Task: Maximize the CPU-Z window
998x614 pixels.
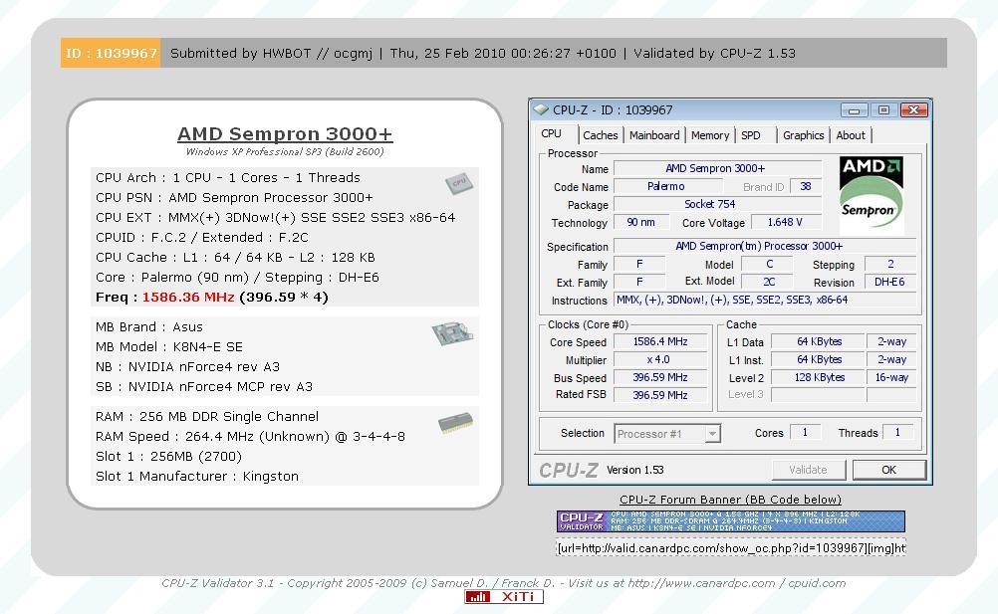Action: pyautogui.click(x=883, y=109)
